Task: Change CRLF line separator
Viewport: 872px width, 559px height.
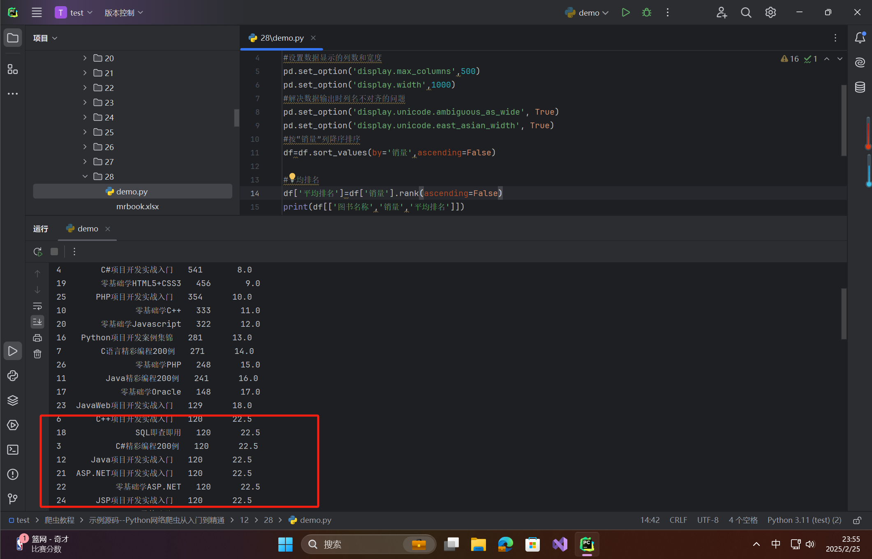Action: click(x=678, y=520)
